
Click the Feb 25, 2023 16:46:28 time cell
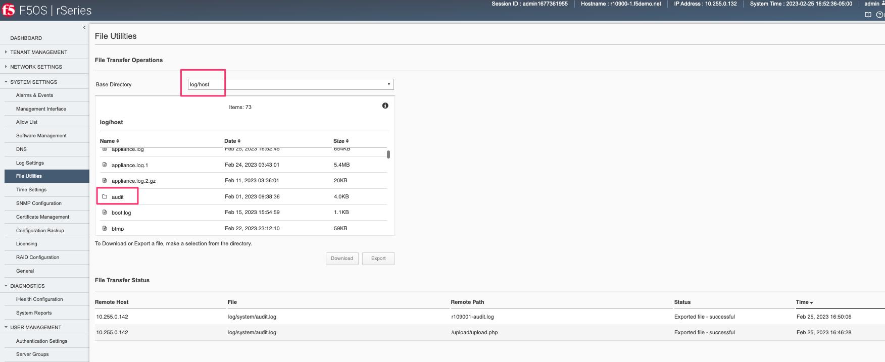[x=824, y=332]
